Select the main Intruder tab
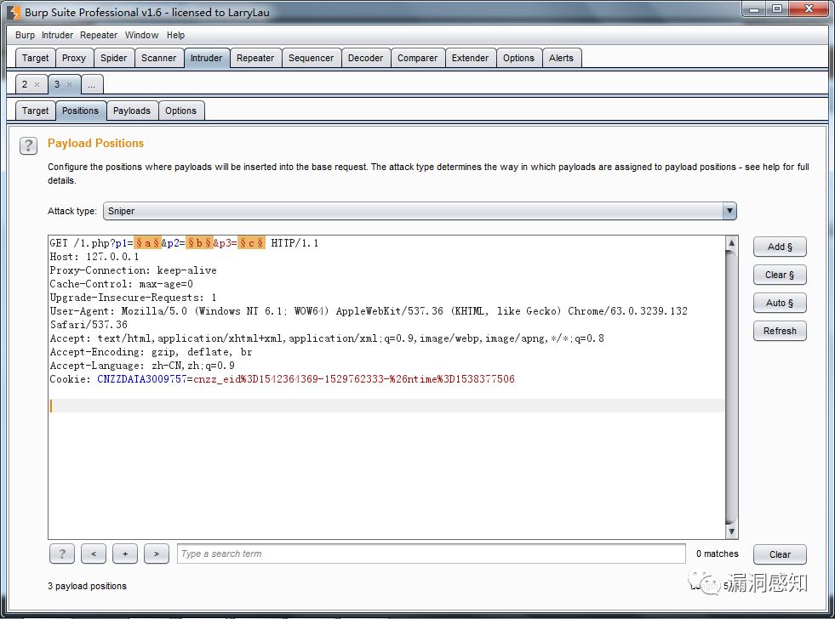The height and width of the screenshot is (619, 835). tap(206, 58)
